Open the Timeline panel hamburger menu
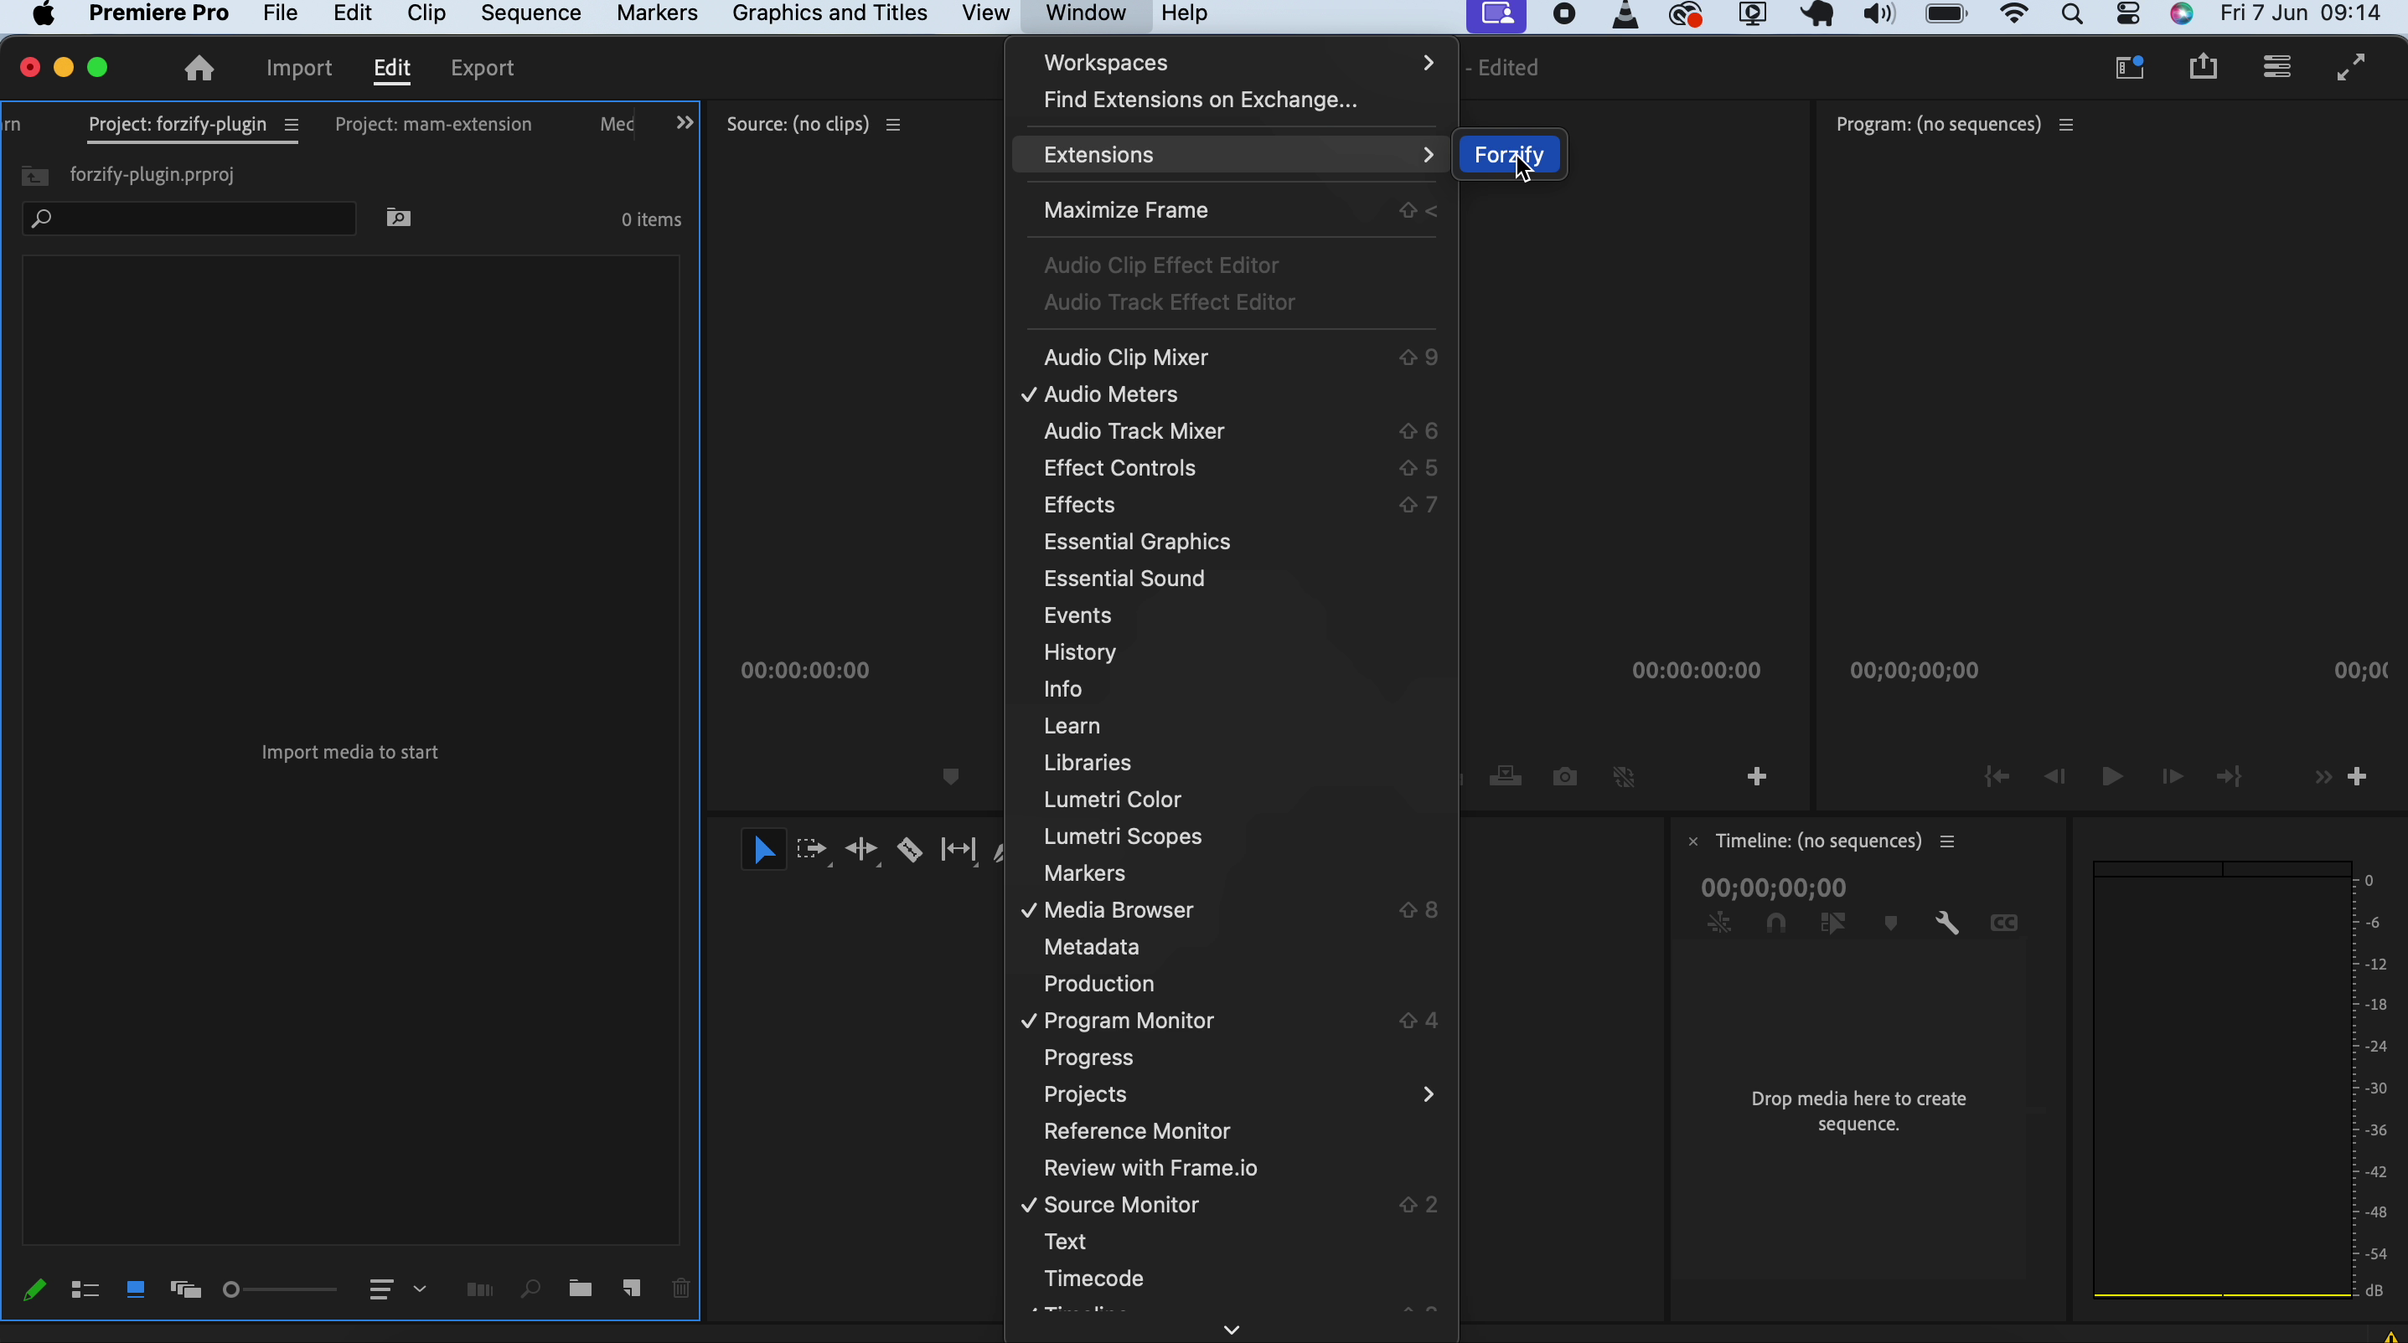This screenshot has height=1343, width=2408. tap(1948, 841)
